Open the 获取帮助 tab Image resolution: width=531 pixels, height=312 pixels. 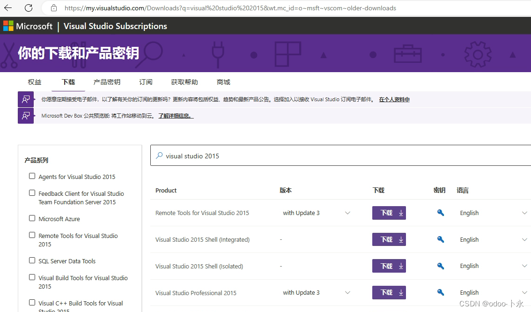184,82
